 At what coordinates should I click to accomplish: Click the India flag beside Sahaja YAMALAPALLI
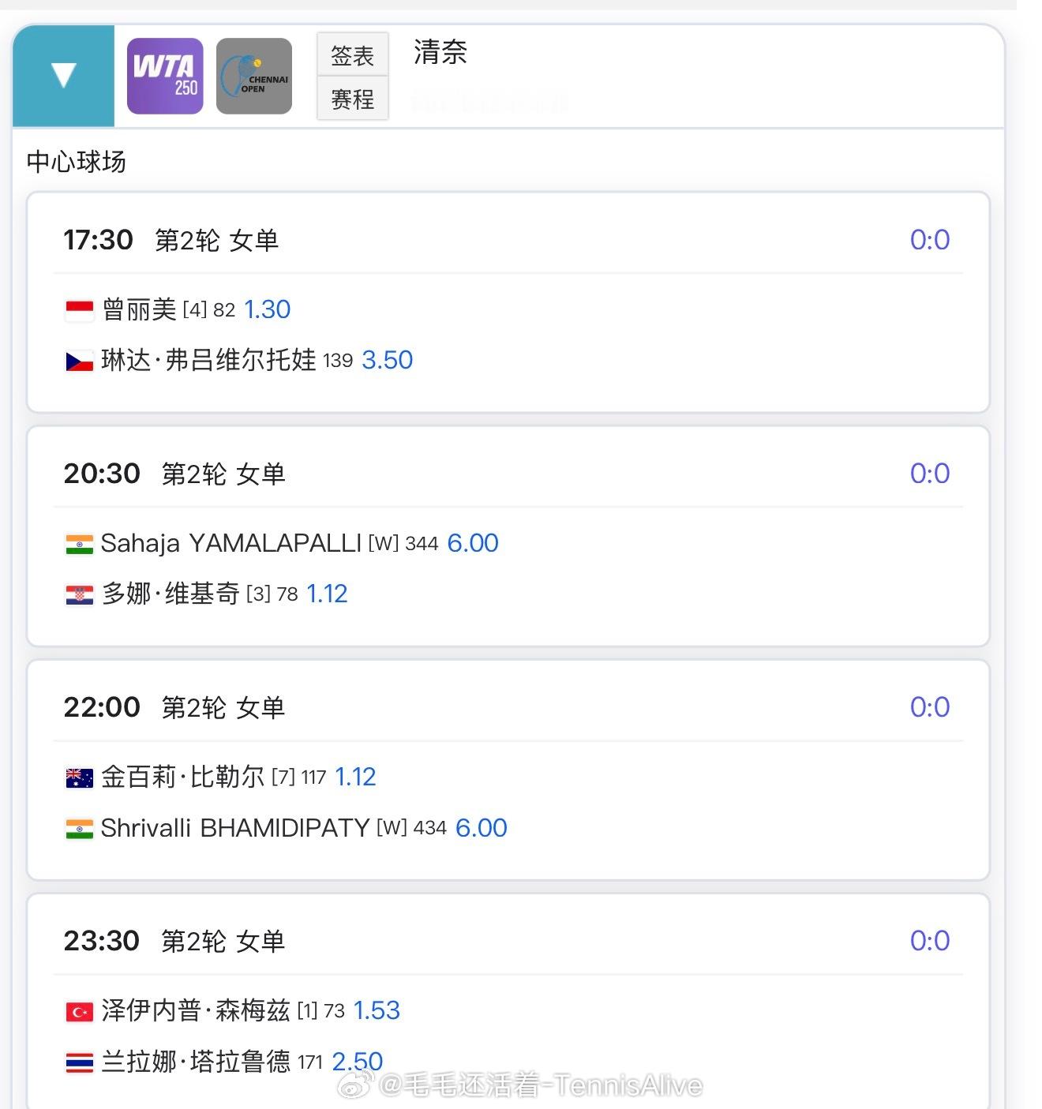(79, 544)
